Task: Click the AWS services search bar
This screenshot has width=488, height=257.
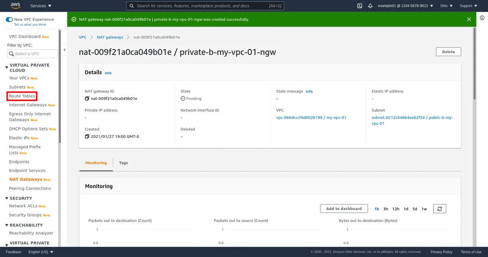Action: point(205,6)
